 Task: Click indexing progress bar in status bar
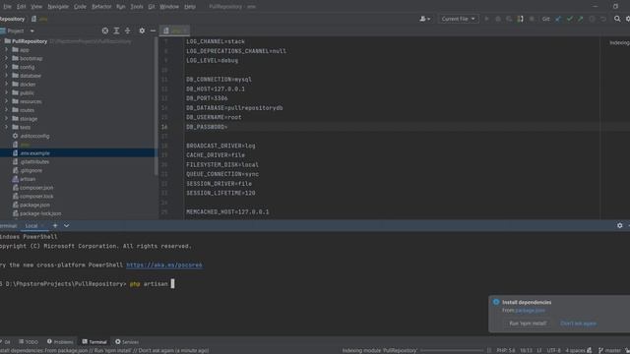452,350
